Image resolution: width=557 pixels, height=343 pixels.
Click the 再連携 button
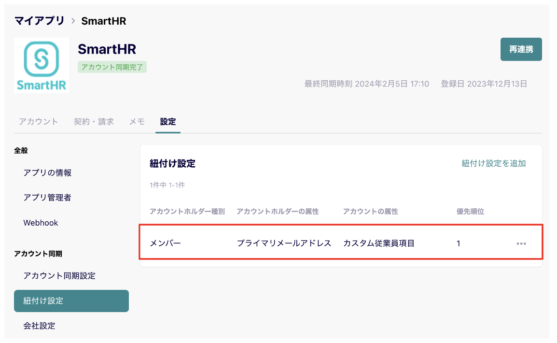pos(521,49)
